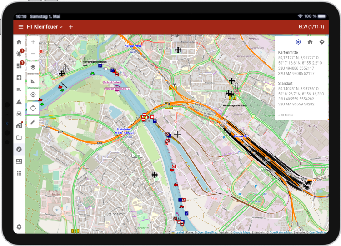Open the vehicles car sidebar item
The height and width of the screenshot is (246, 341).
(x=19, y=113)
